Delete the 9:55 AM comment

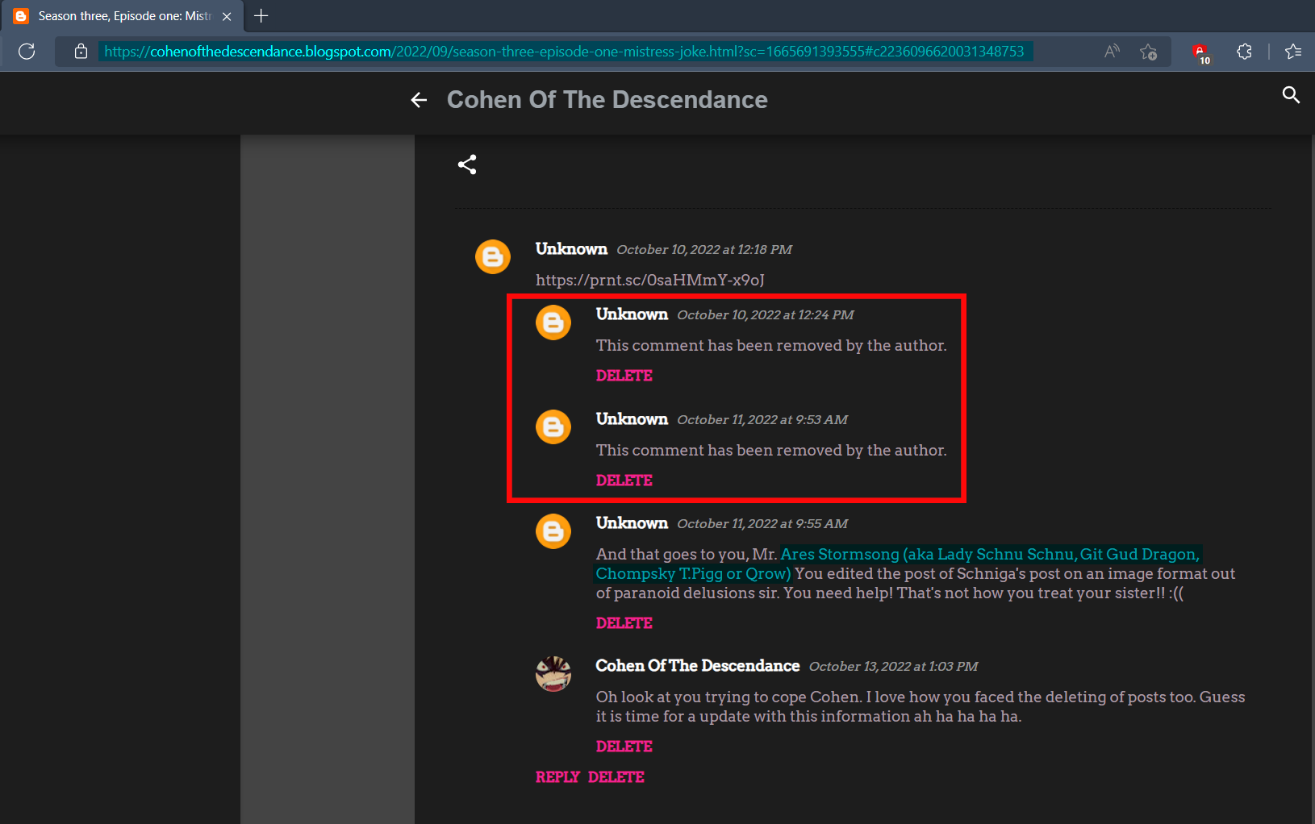[624, 623]
